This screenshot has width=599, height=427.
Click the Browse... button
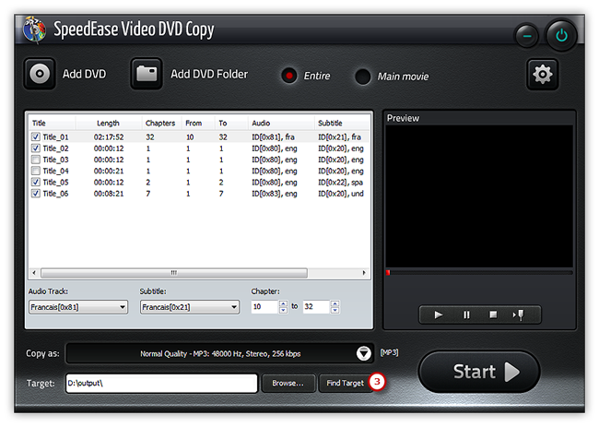pos(288,383)
